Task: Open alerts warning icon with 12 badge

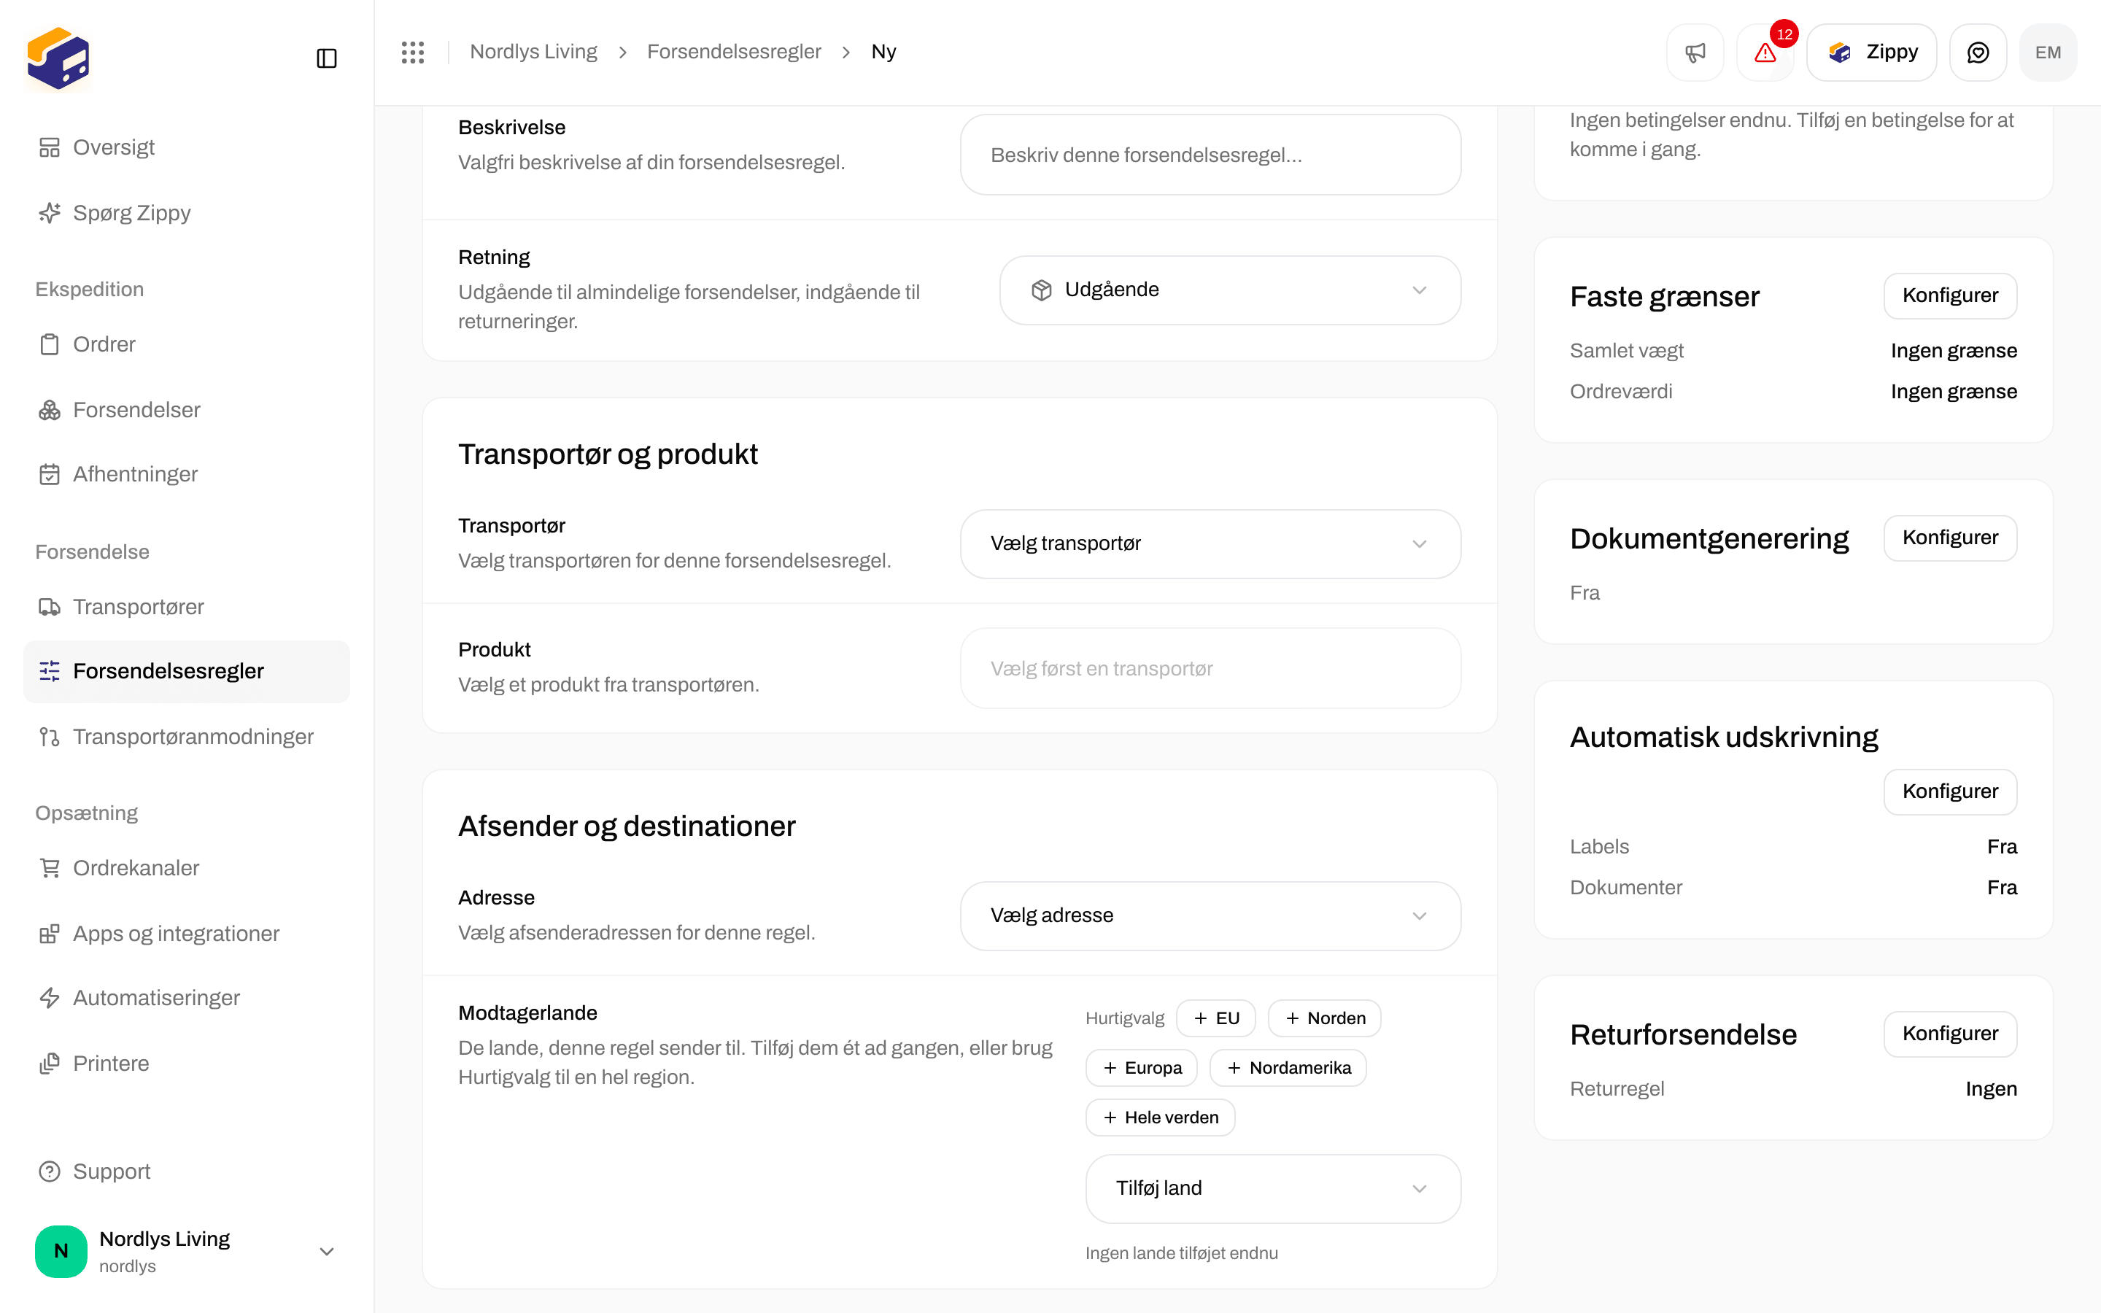Action: 1765,52
